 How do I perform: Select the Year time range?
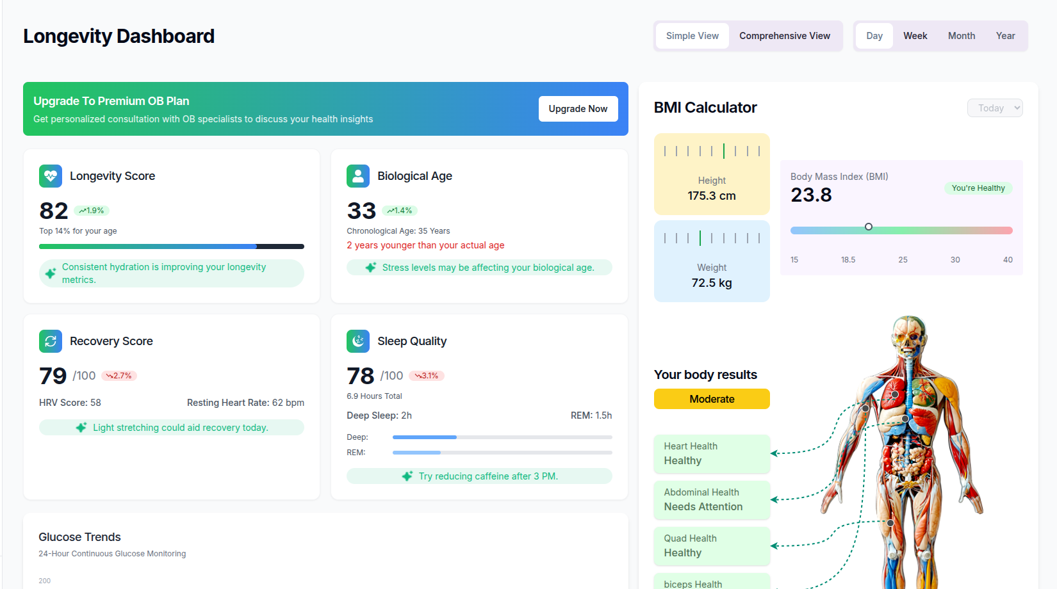pyautogui.click(x=1005, y=36)
